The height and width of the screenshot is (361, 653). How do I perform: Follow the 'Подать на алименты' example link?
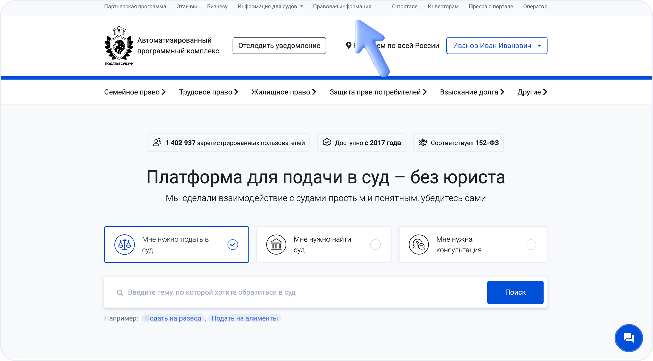click(245, 318)
